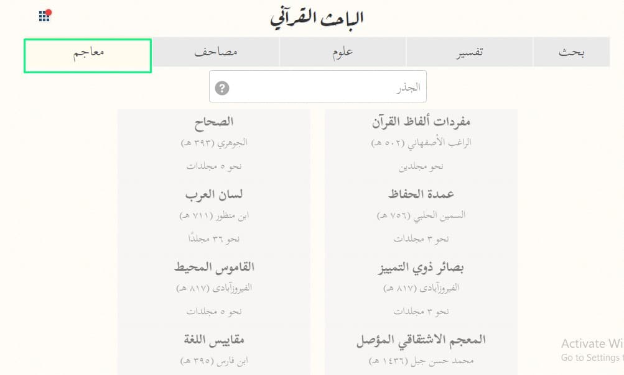Focus the الجذر root input field
This screenshot has height=375, width=624.
pos(317,86)
